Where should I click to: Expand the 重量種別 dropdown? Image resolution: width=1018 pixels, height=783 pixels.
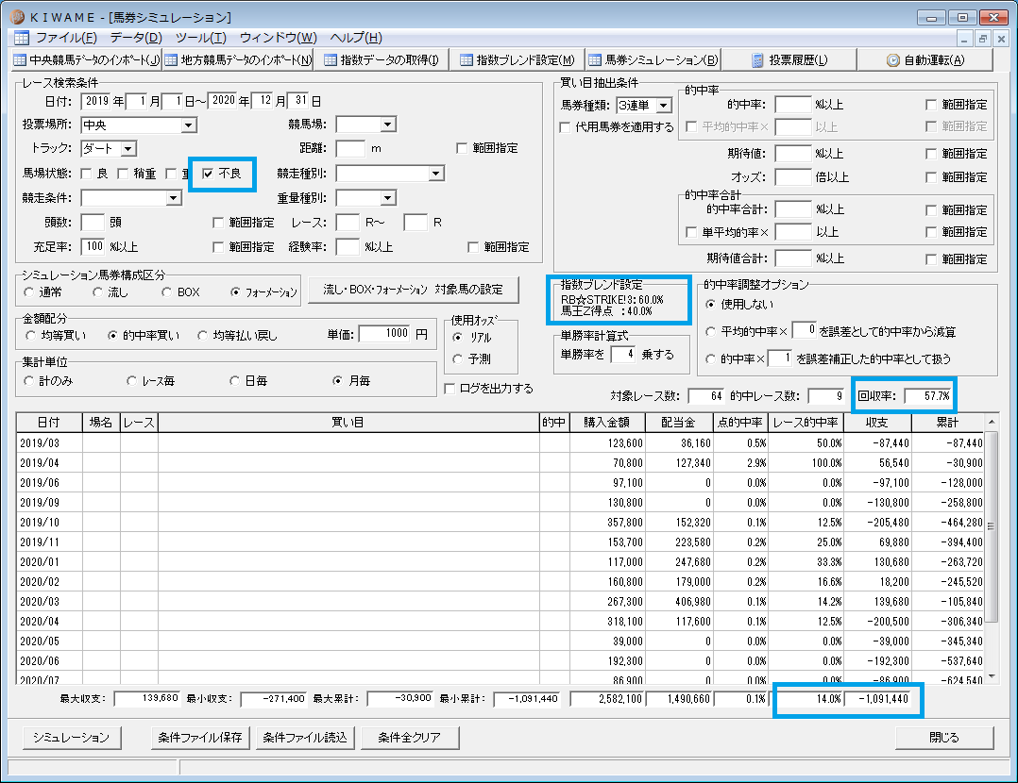[x=387, y=198]
